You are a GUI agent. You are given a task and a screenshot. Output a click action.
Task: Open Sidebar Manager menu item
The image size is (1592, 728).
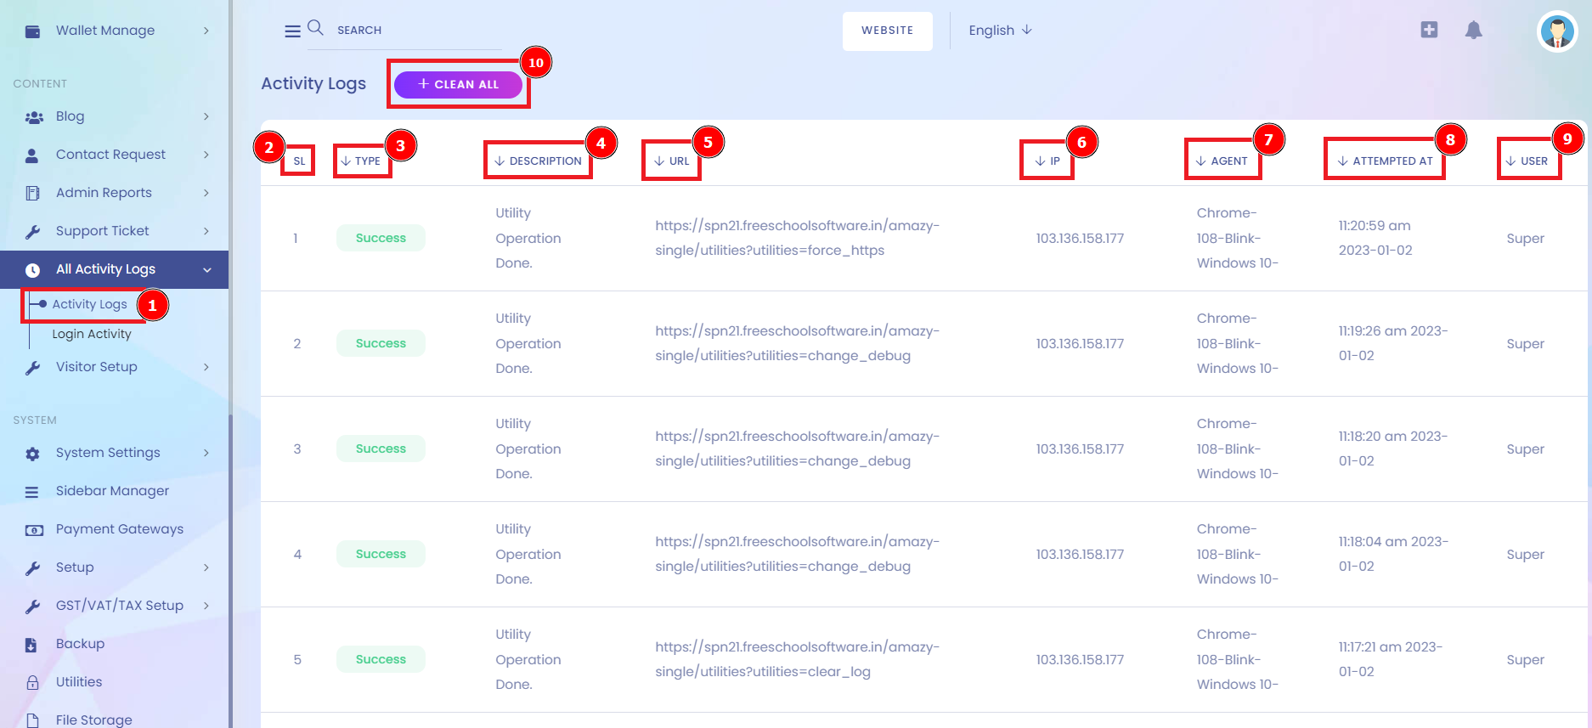[112, 491]
